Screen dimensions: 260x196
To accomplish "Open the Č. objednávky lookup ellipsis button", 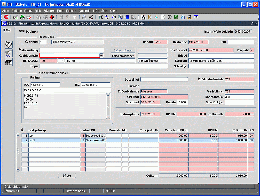I will pos(101,56).
